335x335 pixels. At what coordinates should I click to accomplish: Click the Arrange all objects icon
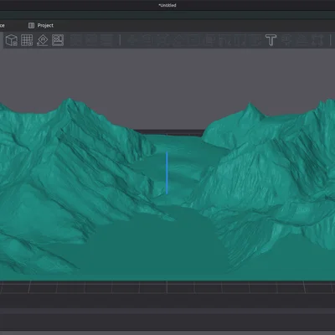(58, 40)
